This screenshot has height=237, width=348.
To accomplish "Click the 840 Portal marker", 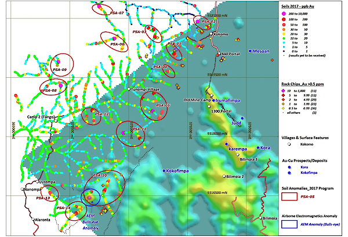I will (x=219, y=55).
